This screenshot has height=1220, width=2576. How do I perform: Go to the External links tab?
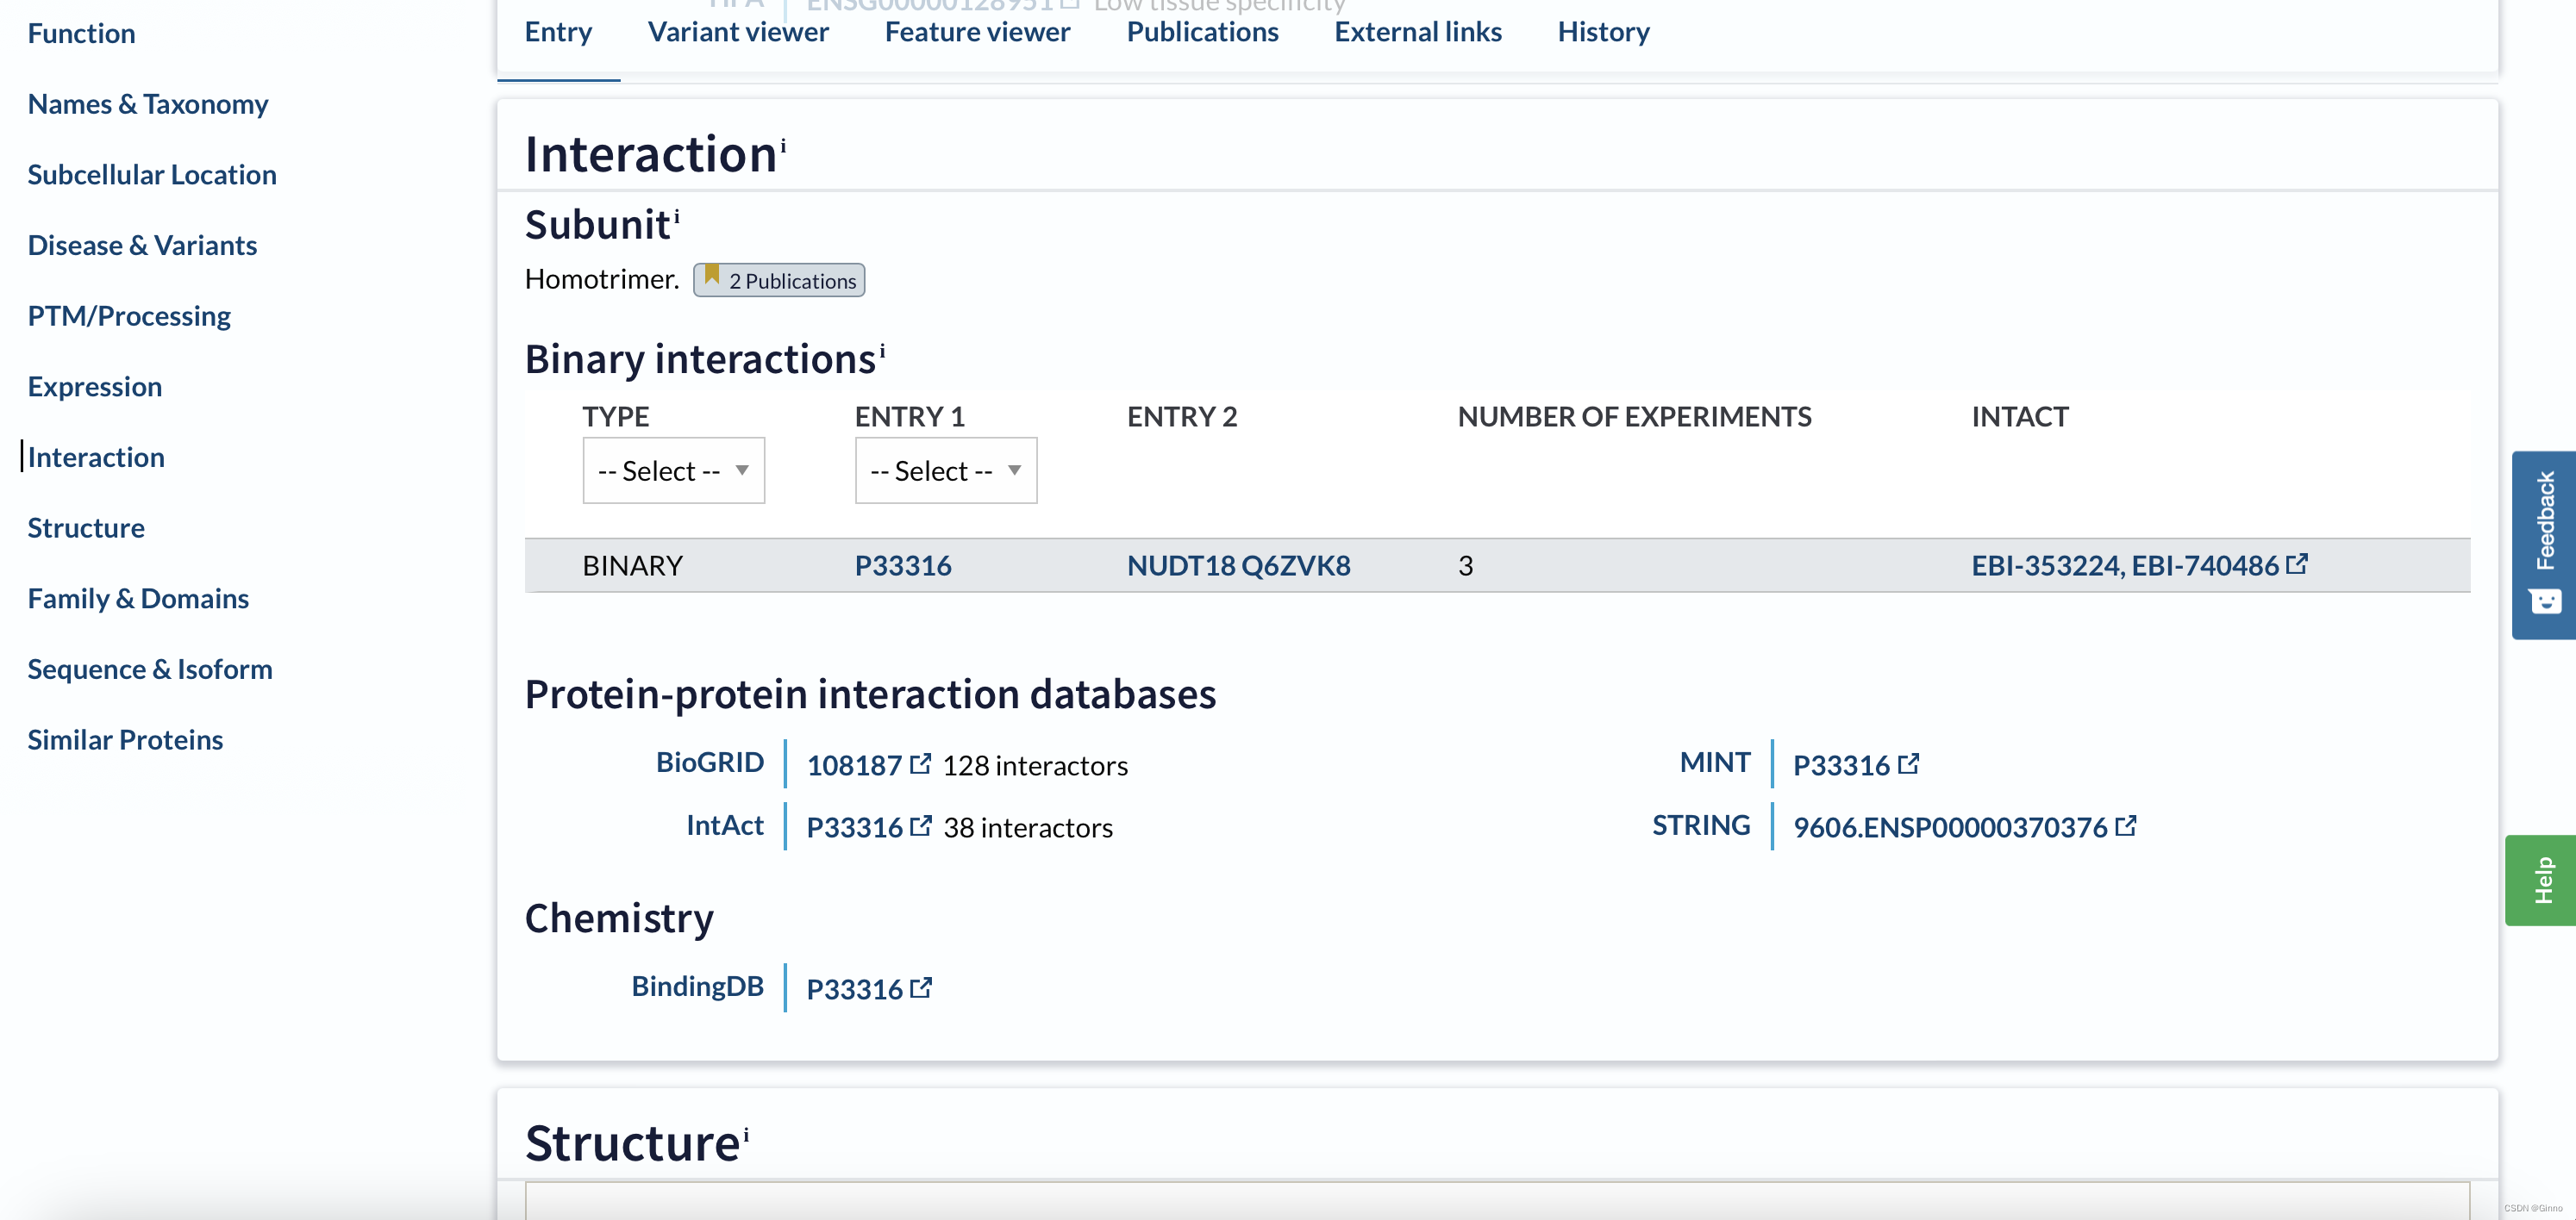(1418, 32)
